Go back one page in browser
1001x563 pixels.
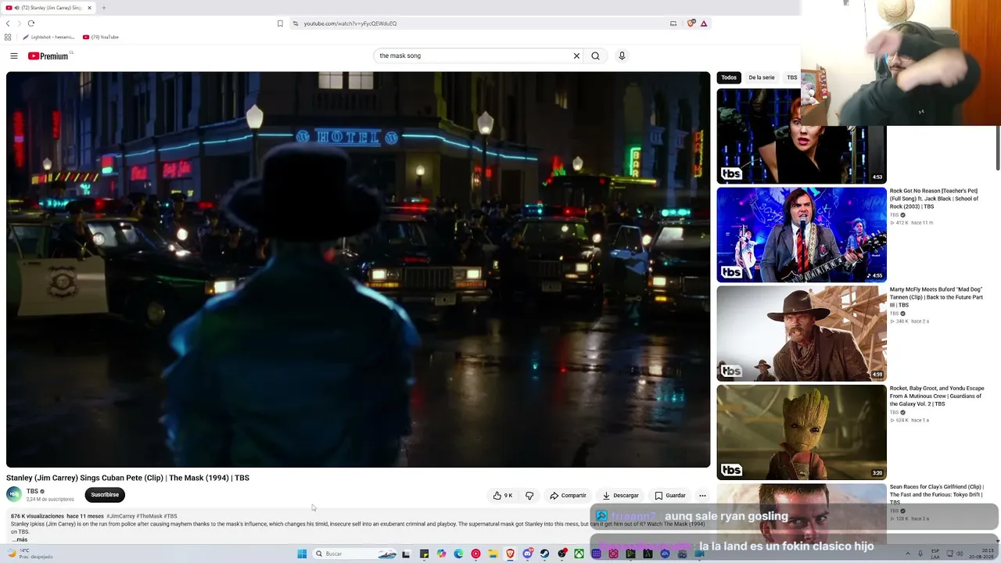click(8, 23)
